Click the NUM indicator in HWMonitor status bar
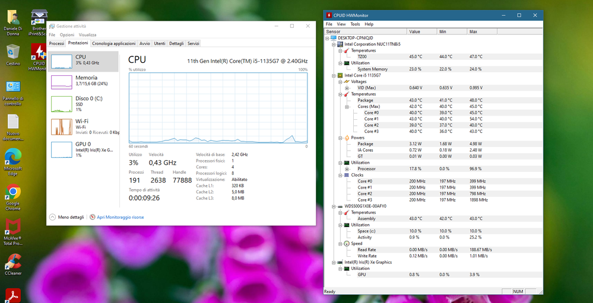Screen dimensions: 593x303 click(x=518, y=292)
